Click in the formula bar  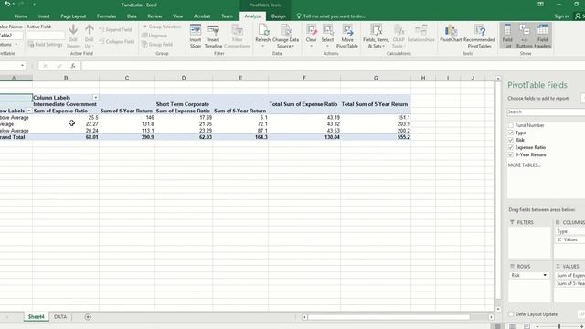pos(332,66)
